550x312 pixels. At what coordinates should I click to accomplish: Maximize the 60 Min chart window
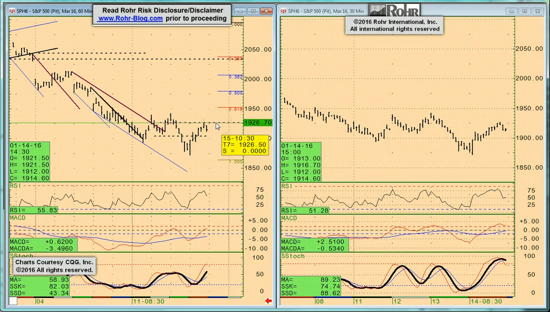tap(253, 11)
